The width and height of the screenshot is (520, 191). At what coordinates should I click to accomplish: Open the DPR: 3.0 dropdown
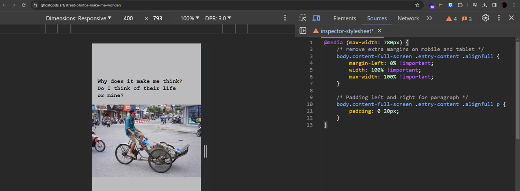click(218, 18)
